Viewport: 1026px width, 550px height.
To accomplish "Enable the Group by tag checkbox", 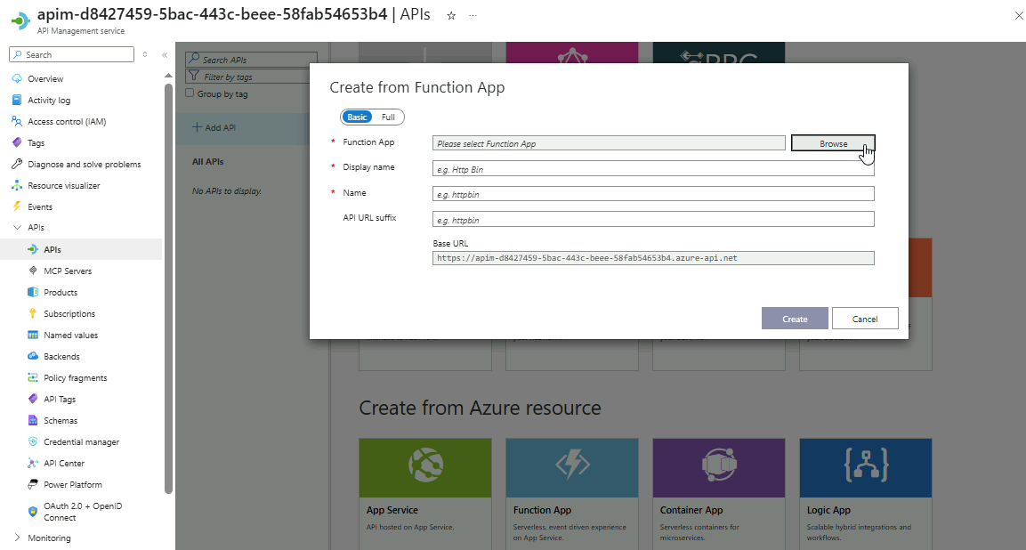I will [190, 93].
